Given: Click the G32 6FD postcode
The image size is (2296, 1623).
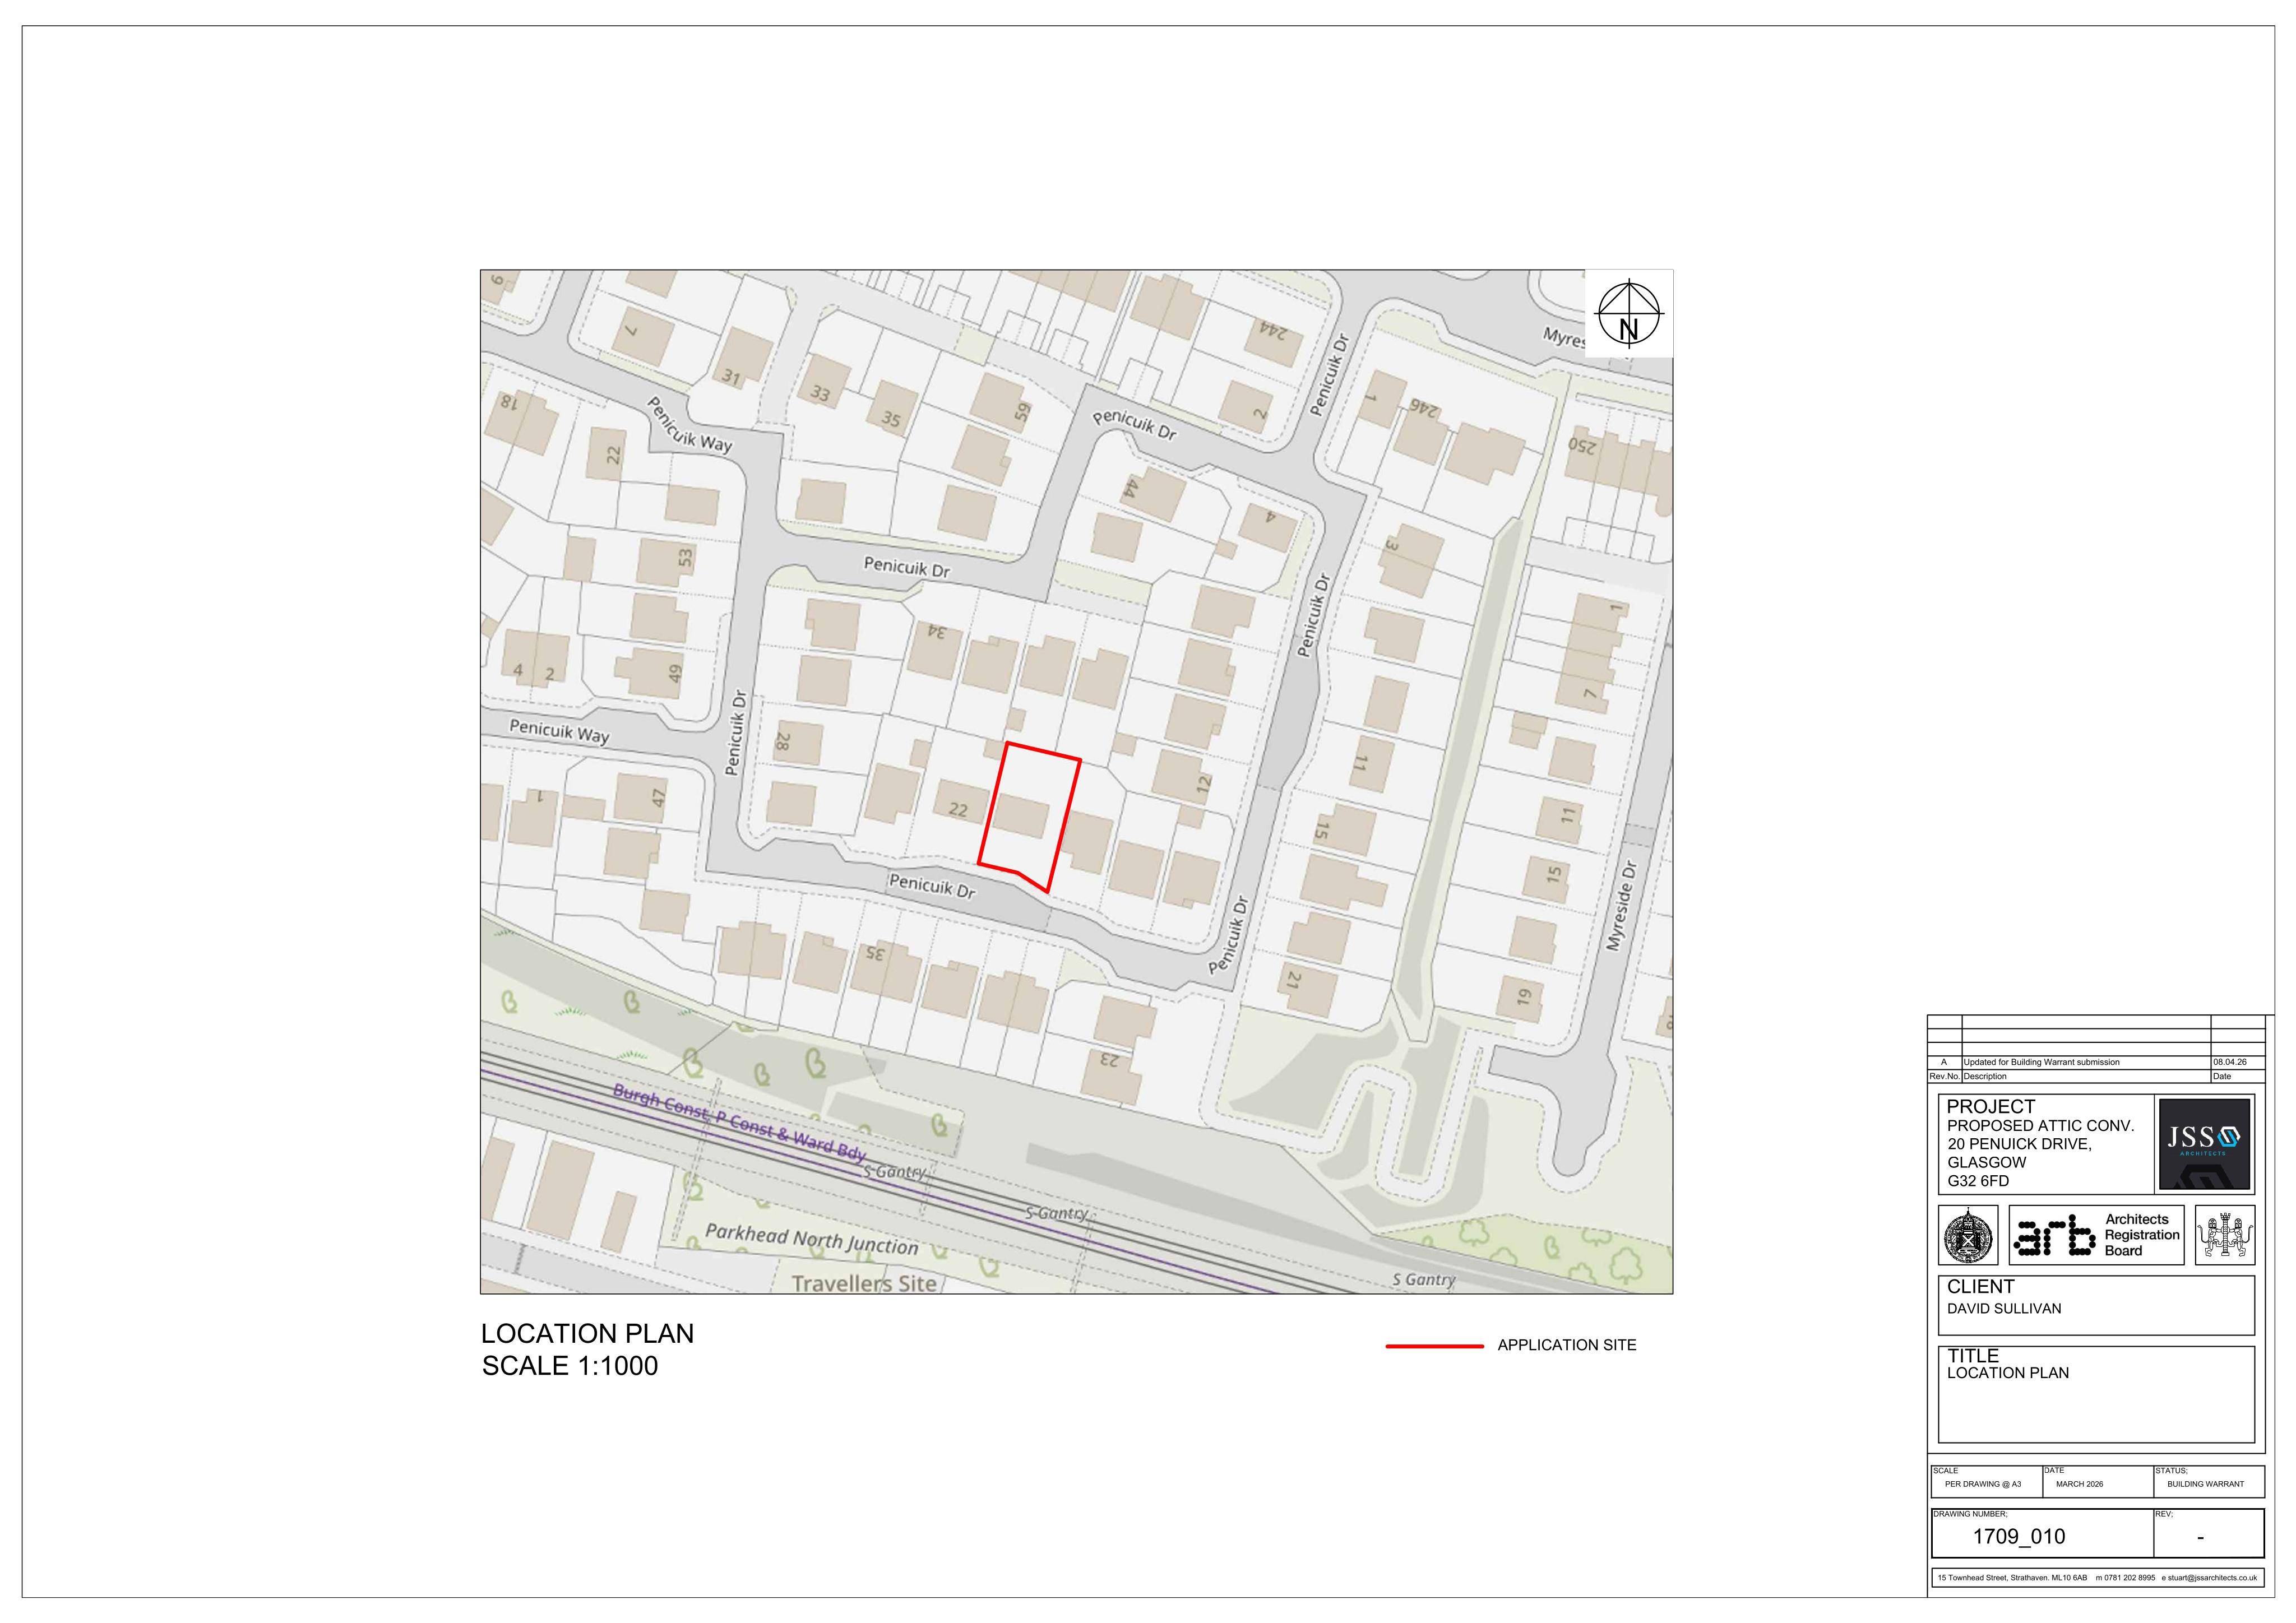Looking at the screenshot, I should (1978, 1181).
